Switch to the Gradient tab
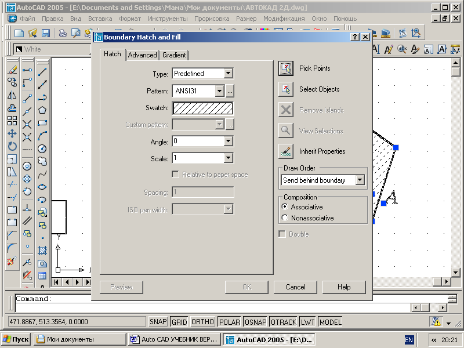This screenshot has width=464, height=348. point(174,55)
